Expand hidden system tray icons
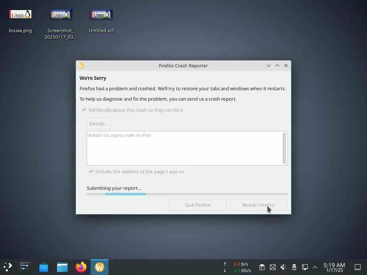Viewport: 367px width, 275px height. click(315, 267)
